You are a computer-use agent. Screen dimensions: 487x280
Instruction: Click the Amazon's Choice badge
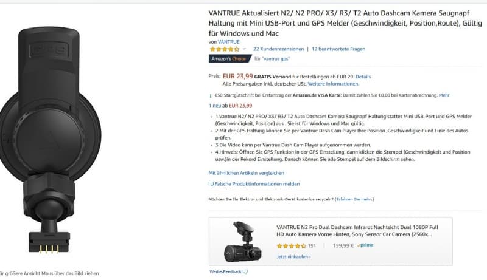230,58
